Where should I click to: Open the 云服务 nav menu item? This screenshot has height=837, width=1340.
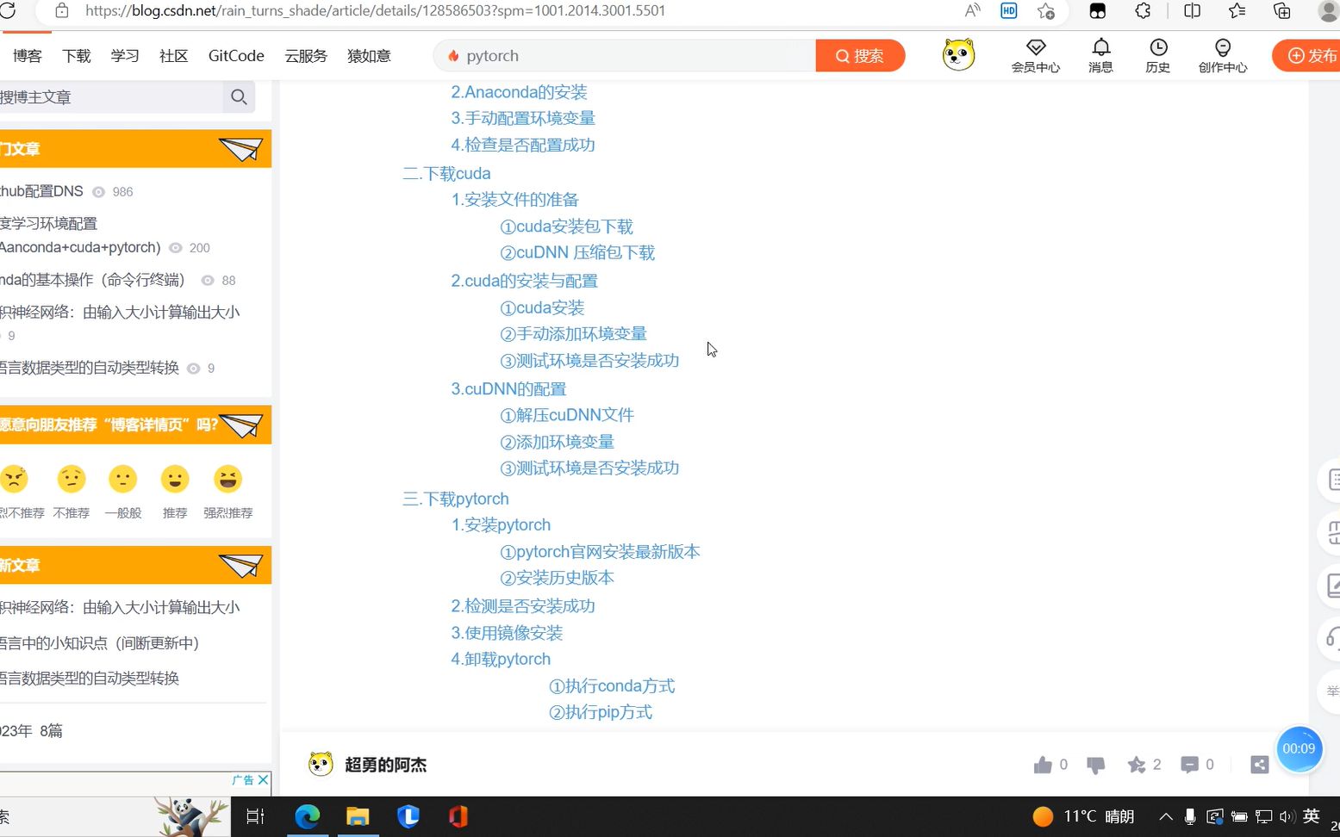coord(306,56)
